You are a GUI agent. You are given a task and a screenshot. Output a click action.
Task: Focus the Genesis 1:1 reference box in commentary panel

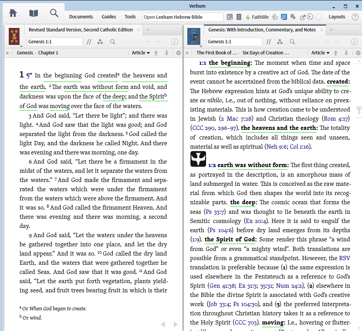[234, 42]
